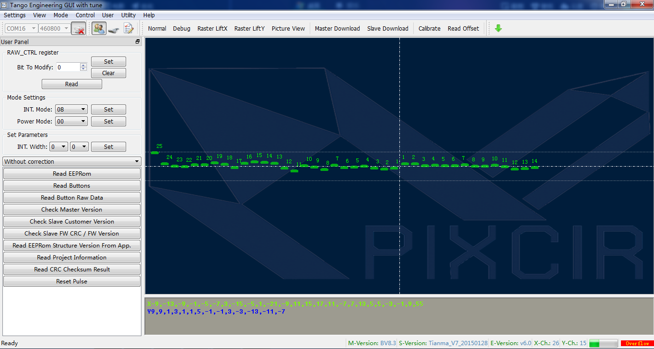Switch to Picture View mode
Screen dimensions: 654x349
coord(288,28)
